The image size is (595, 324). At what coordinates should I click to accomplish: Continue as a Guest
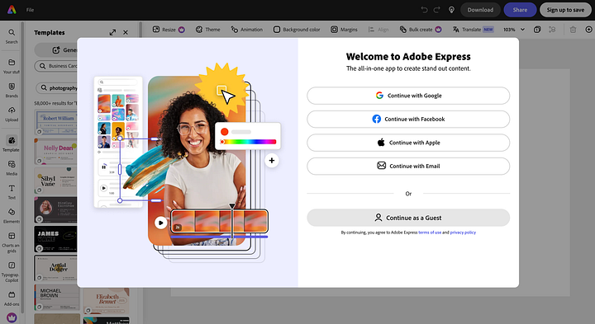pyautogui.click(x=408, y=218)
